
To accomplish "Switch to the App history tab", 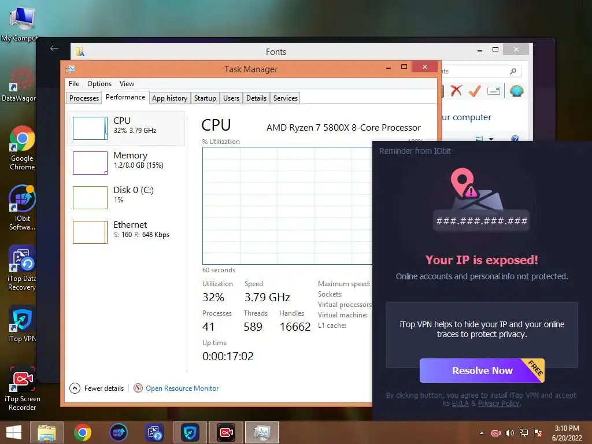I will pyautogui.click(x=169, y=98).
